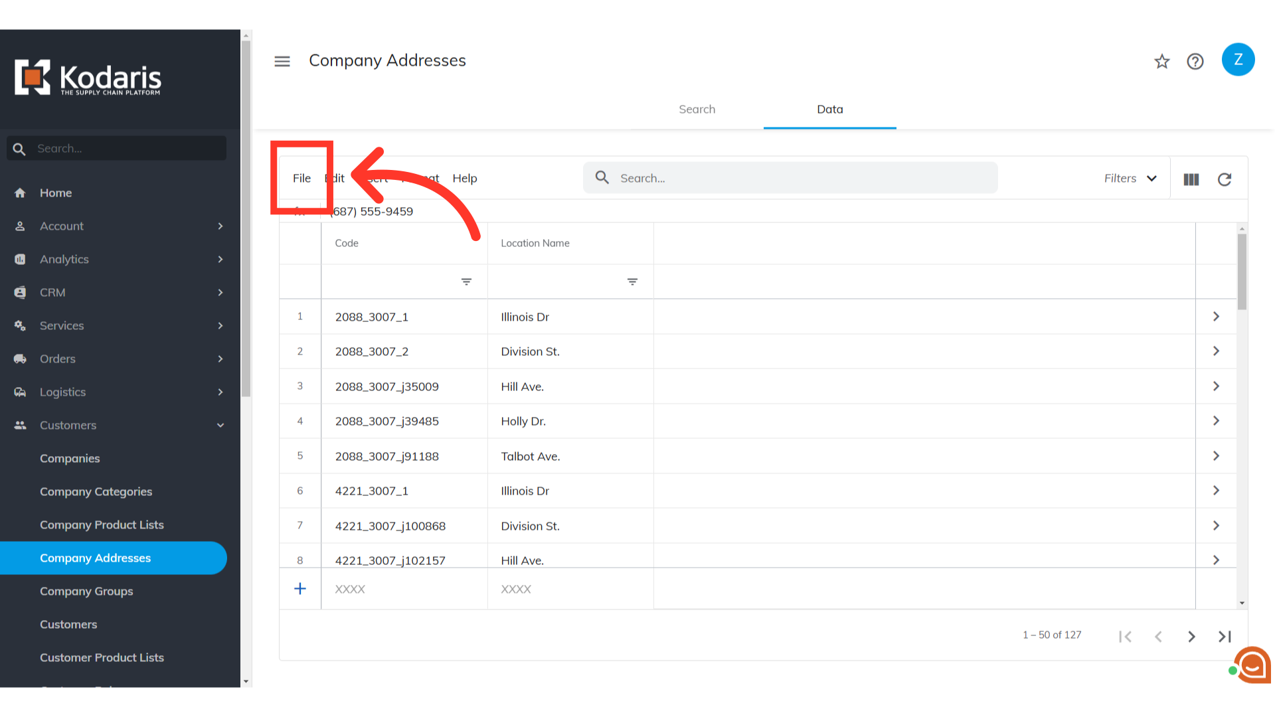Open the column chooser icon
Image resolution: width=1275 pixels, height=717 pixels.
point(1191,179)
